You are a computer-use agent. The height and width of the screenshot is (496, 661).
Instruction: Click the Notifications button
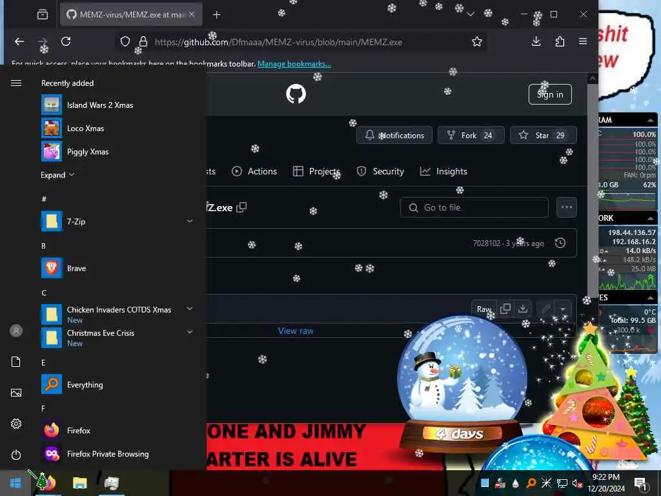[394, 135]
